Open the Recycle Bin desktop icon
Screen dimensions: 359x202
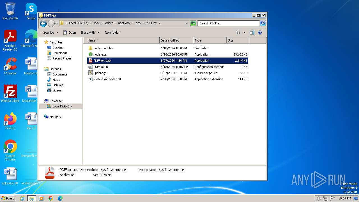click(10, 11)
